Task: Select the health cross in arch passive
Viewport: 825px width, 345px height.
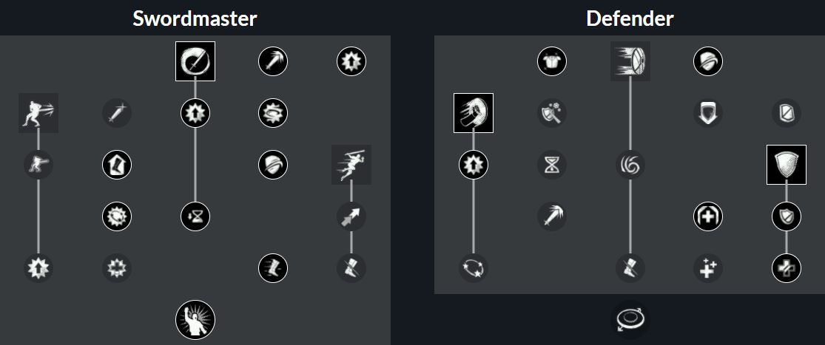Action: 708,216
